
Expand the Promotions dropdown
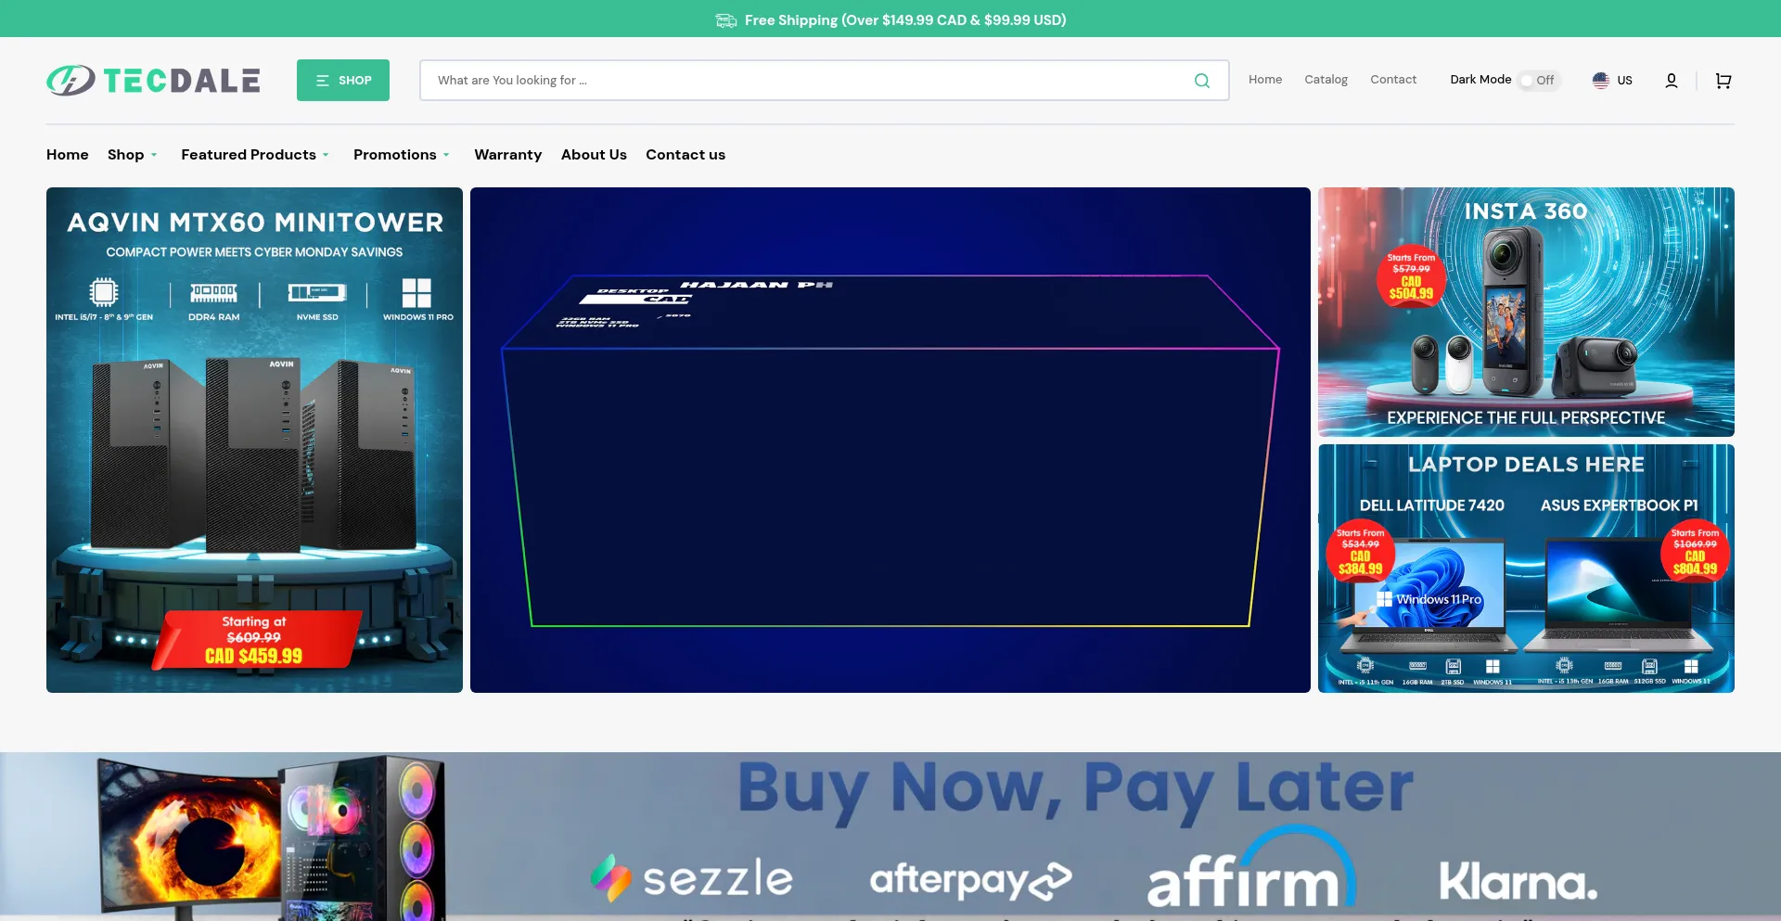click(402, 155)
